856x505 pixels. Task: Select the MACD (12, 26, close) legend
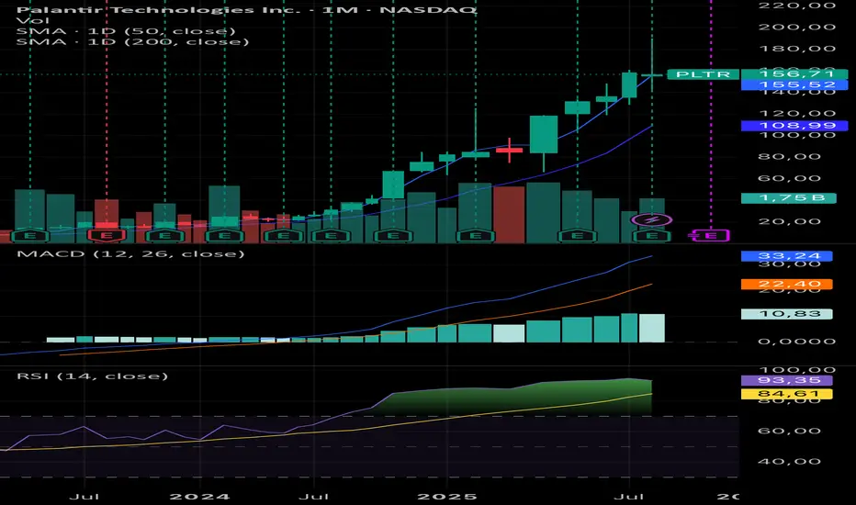131,253
